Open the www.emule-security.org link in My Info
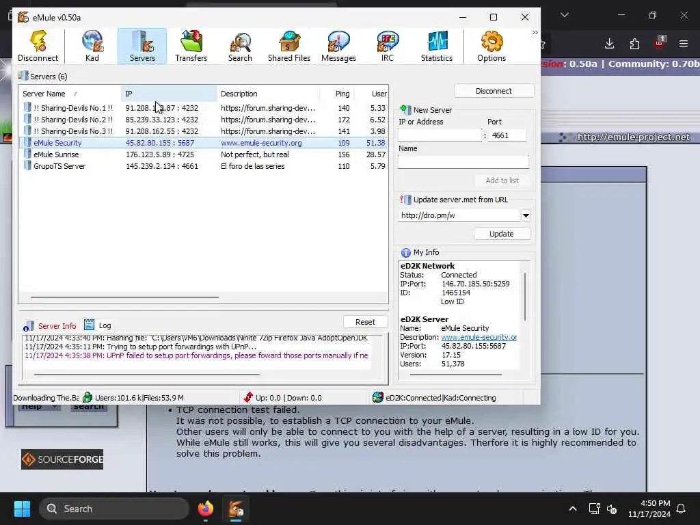The height and width of the screenshot is (525, 700). (479, 337)
